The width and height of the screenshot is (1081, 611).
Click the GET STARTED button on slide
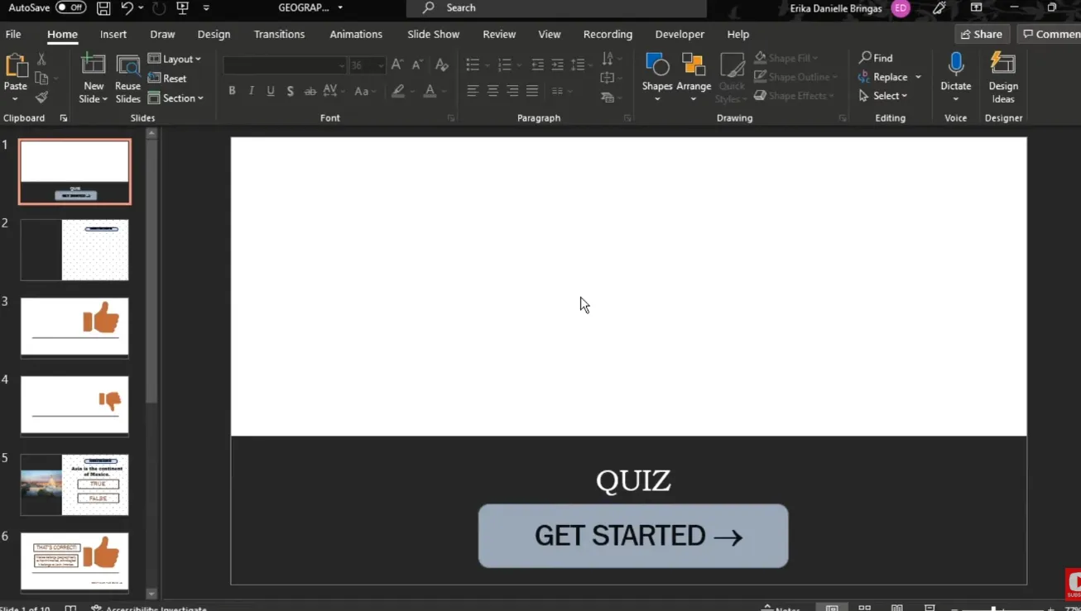tap(633, 536)
